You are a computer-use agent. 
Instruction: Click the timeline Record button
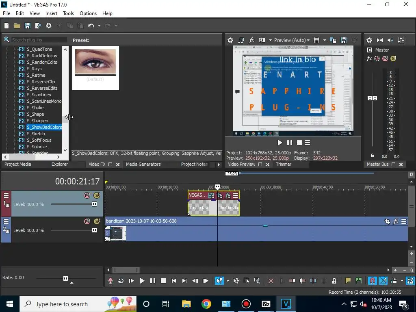[110, 281]
